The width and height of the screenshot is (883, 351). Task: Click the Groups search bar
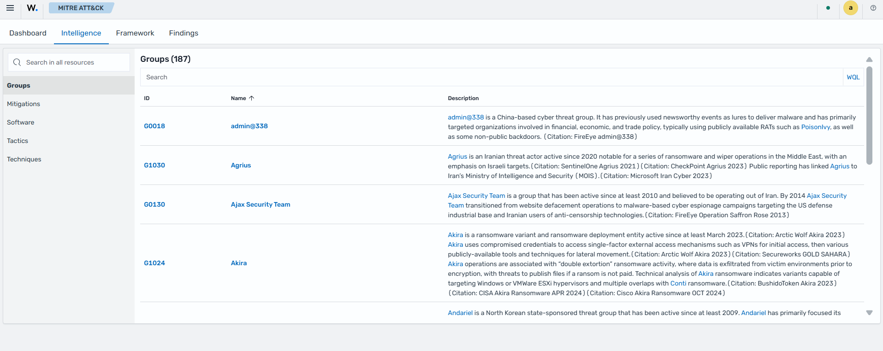[492, 77]
